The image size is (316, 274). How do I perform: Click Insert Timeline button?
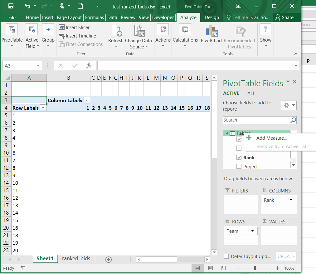(77, 36)
